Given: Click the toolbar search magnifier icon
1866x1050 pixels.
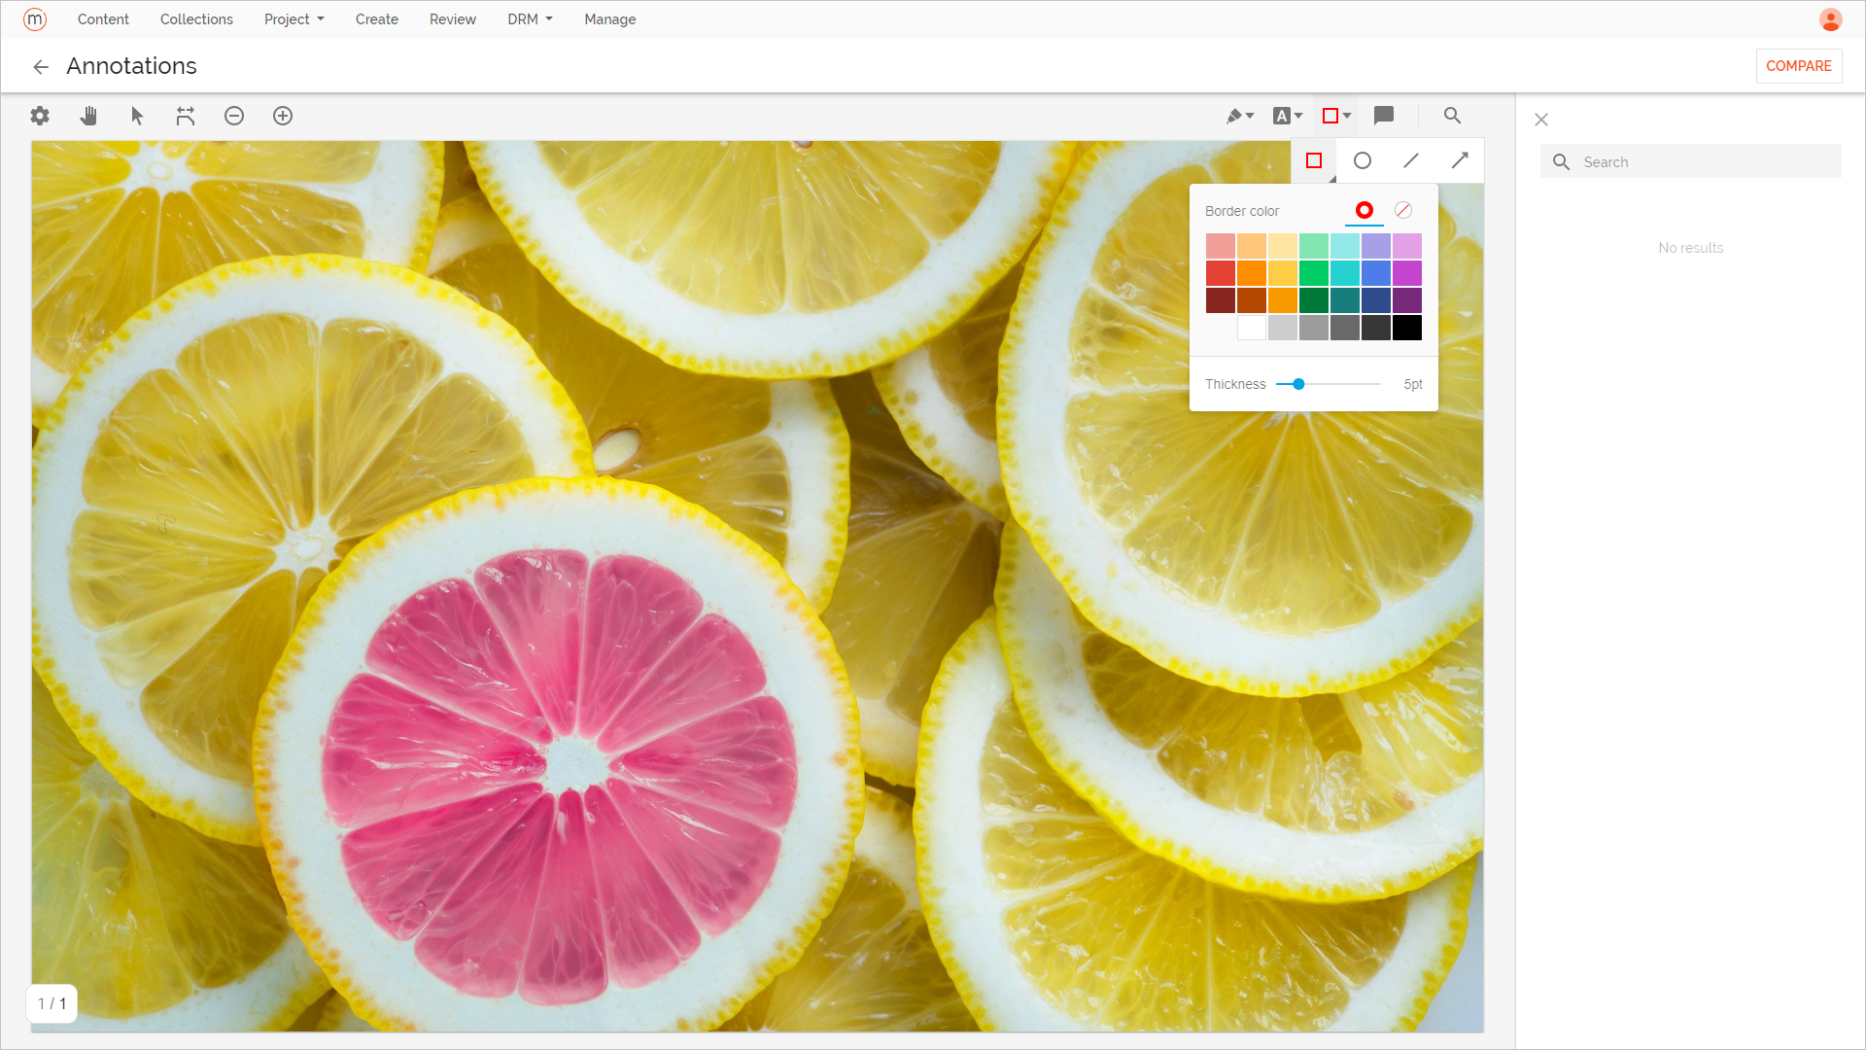Looking at the screenshot, I should [1452, 116].
